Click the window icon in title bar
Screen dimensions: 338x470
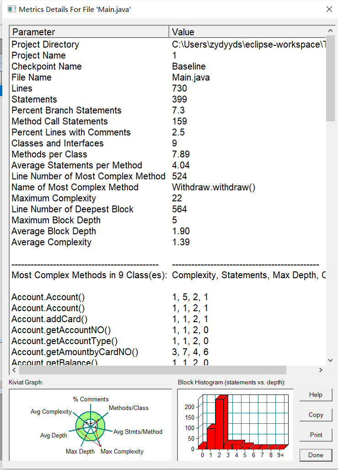(12, 9)
